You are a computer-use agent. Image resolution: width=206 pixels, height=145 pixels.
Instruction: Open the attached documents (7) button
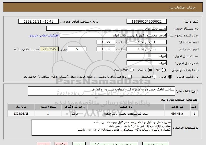click(114, 144)
